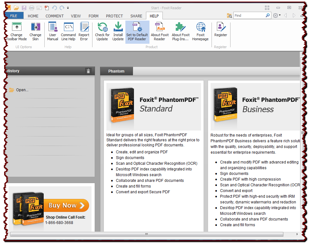Show Command Line Help
This screenshot has width=310, height=243.
point(68,32)
